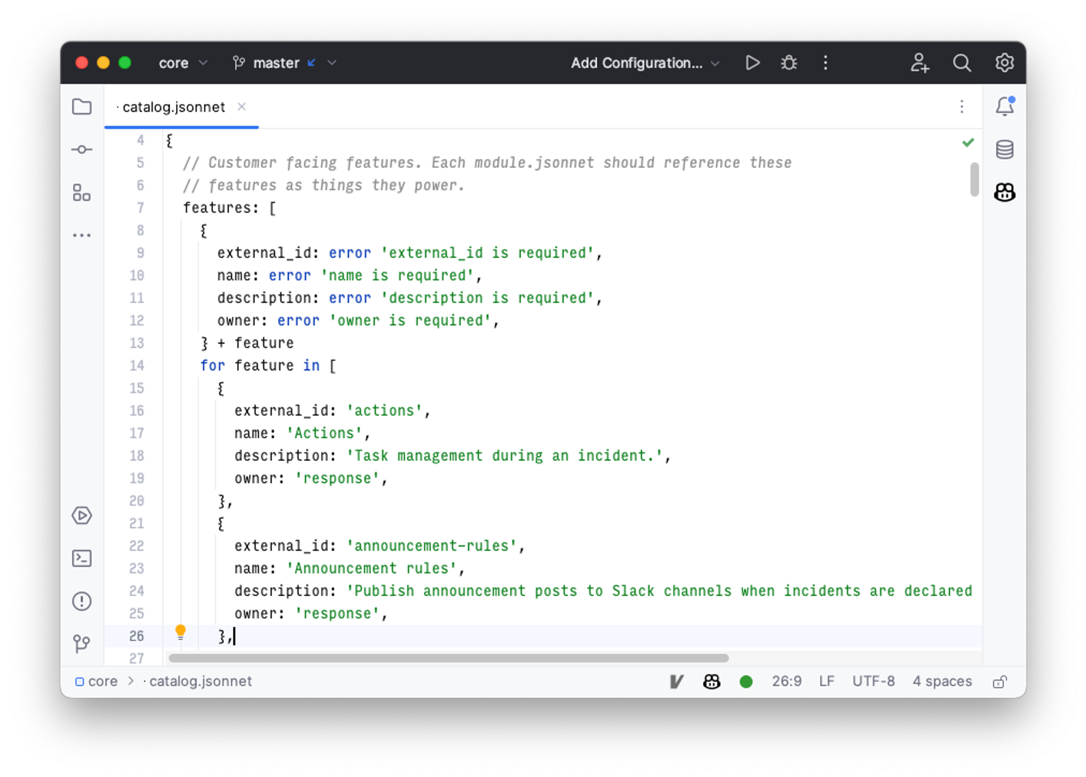Show notifications bell panel
The height and width of the screenshot is (777, 1086).
1004,106
